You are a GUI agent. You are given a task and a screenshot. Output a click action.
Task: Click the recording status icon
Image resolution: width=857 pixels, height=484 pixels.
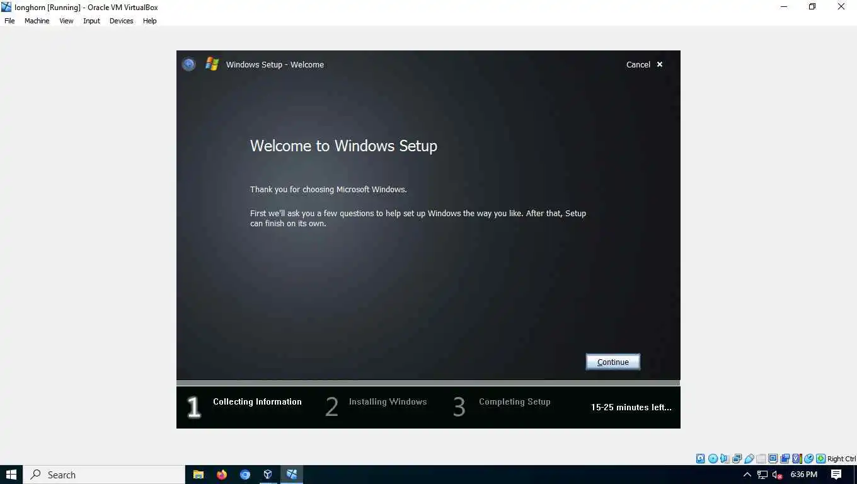pyautogui.click(x=785, y=459)
